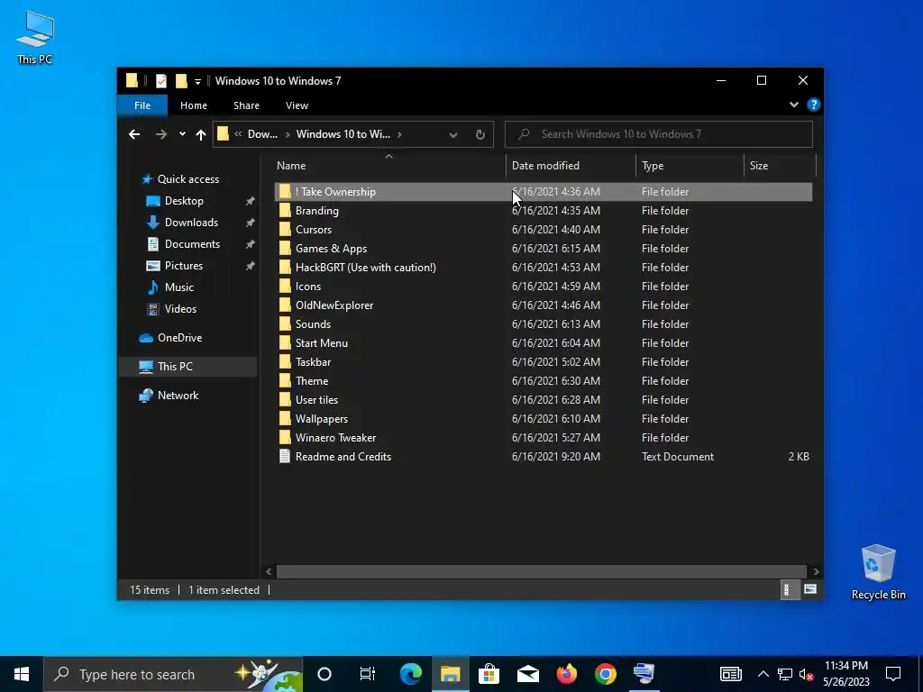
Task: Open the File menu tab
Action: point(142,105)
